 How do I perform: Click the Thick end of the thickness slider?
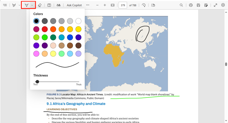coord(79,84)
